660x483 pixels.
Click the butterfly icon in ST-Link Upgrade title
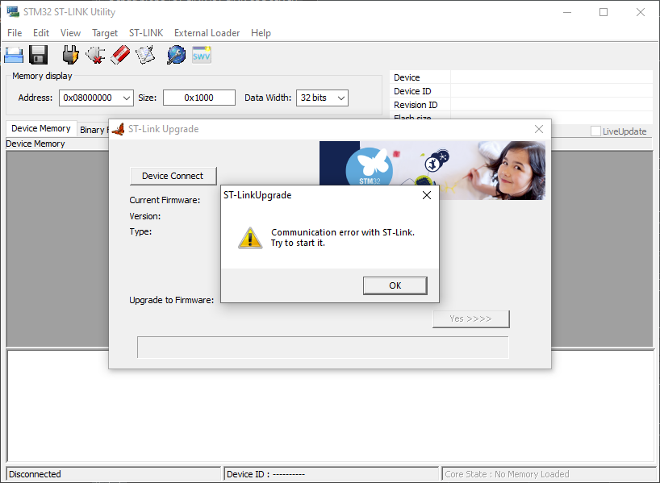[119, 129]
